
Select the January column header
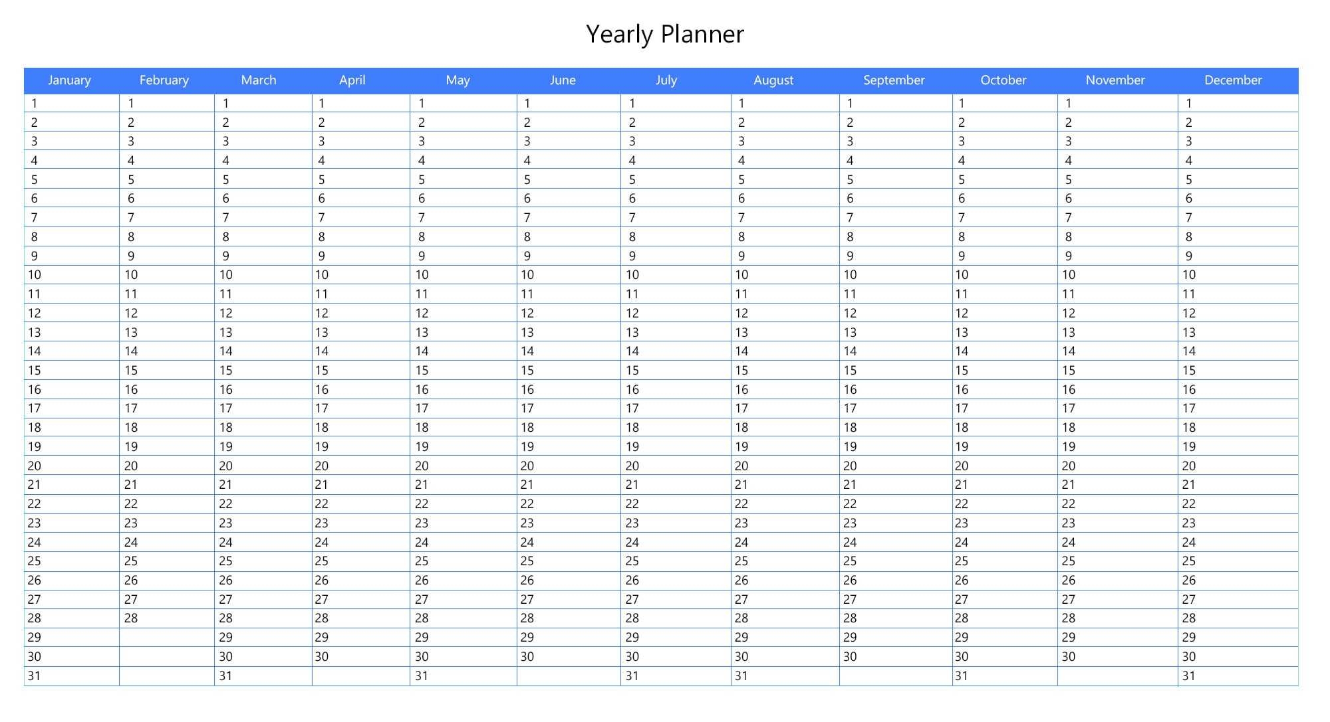pos(69,80)
